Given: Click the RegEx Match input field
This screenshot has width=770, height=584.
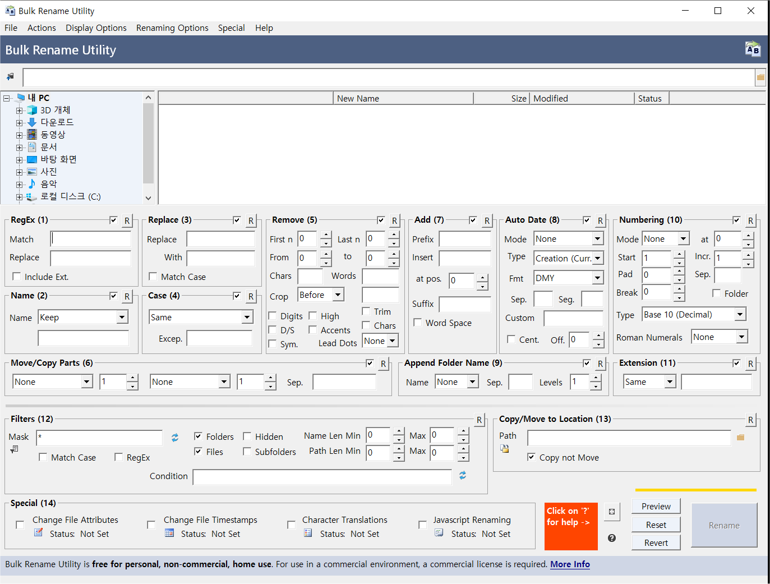Looking at the screenshot, I should (91, 239).
